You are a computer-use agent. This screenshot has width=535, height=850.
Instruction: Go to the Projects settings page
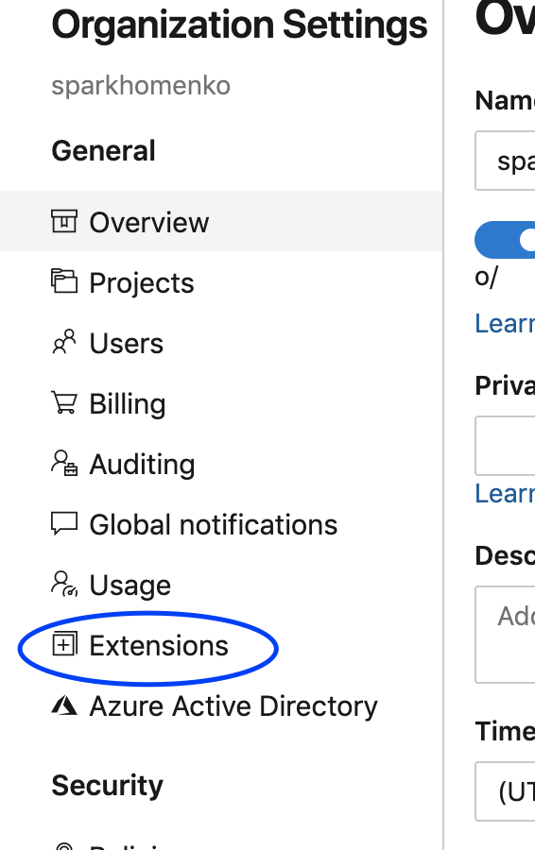[x=221, y=282]
